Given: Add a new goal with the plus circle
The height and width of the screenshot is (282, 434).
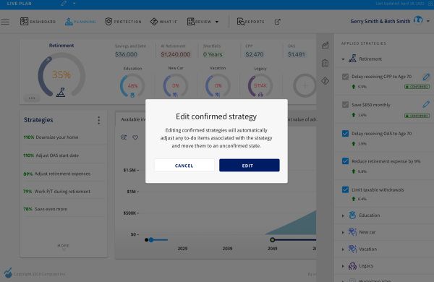Looking at the screenshot, I should click(305, 85).
